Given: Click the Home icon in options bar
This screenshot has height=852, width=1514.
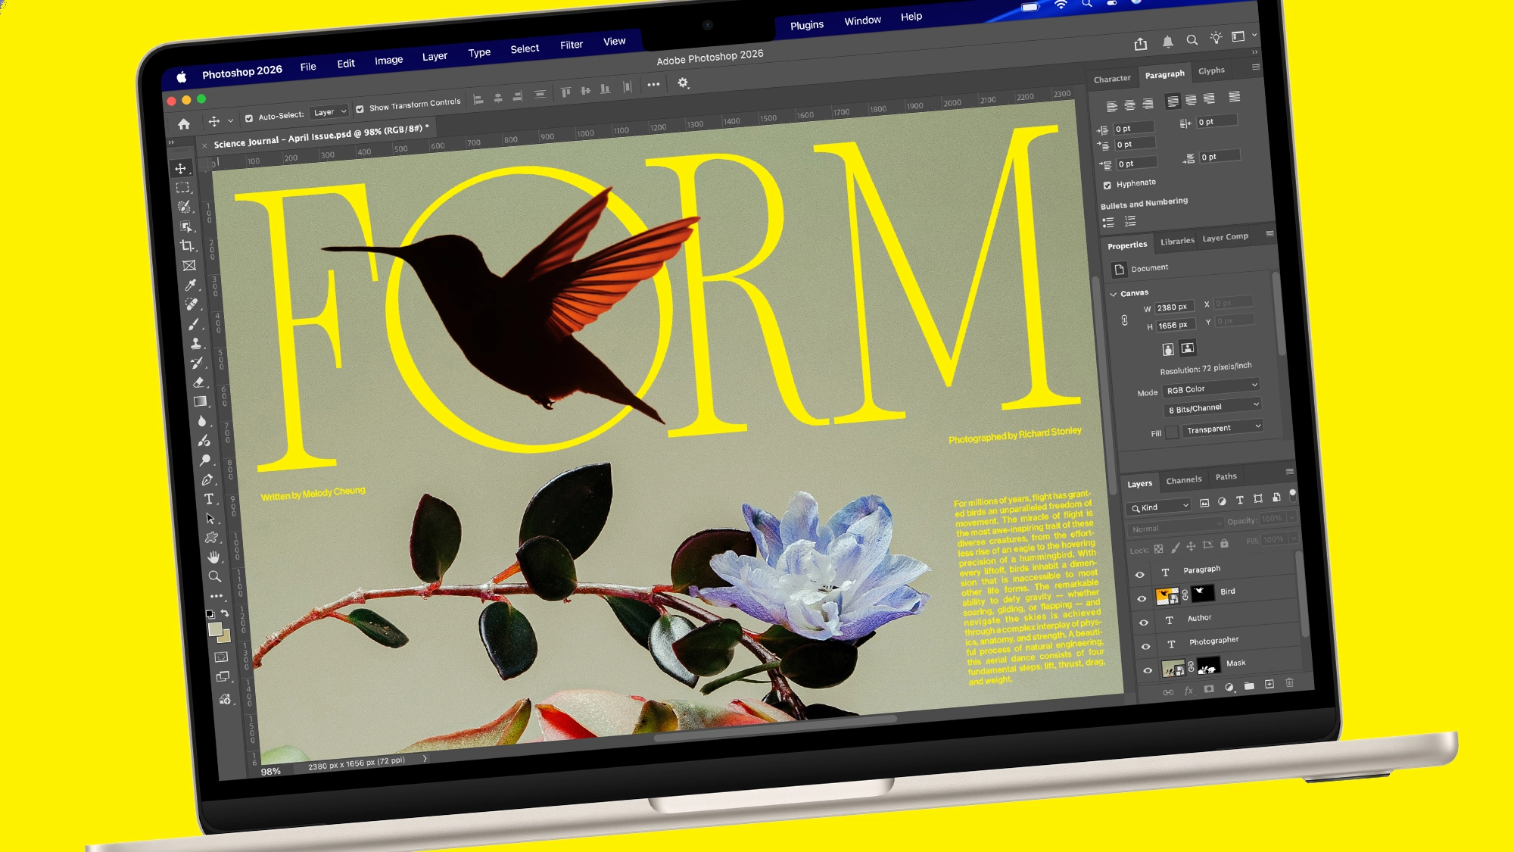Looking at the screenshot, I should click(184, 124).
